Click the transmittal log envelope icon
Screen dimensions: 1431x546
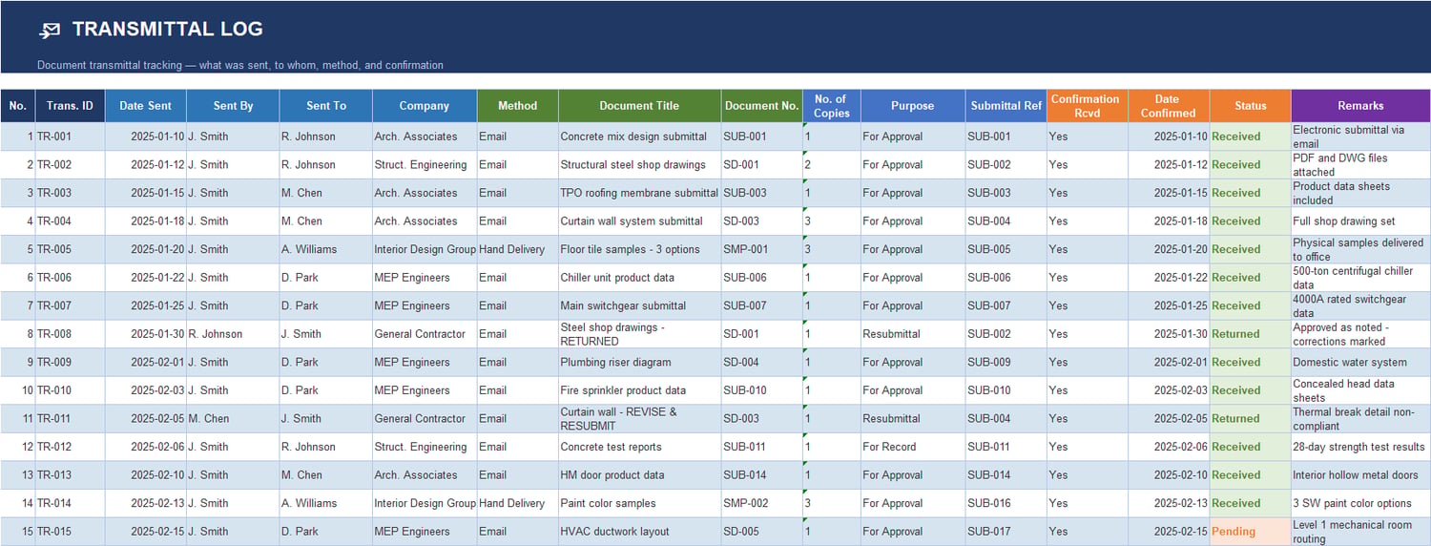tap(50, 31)
